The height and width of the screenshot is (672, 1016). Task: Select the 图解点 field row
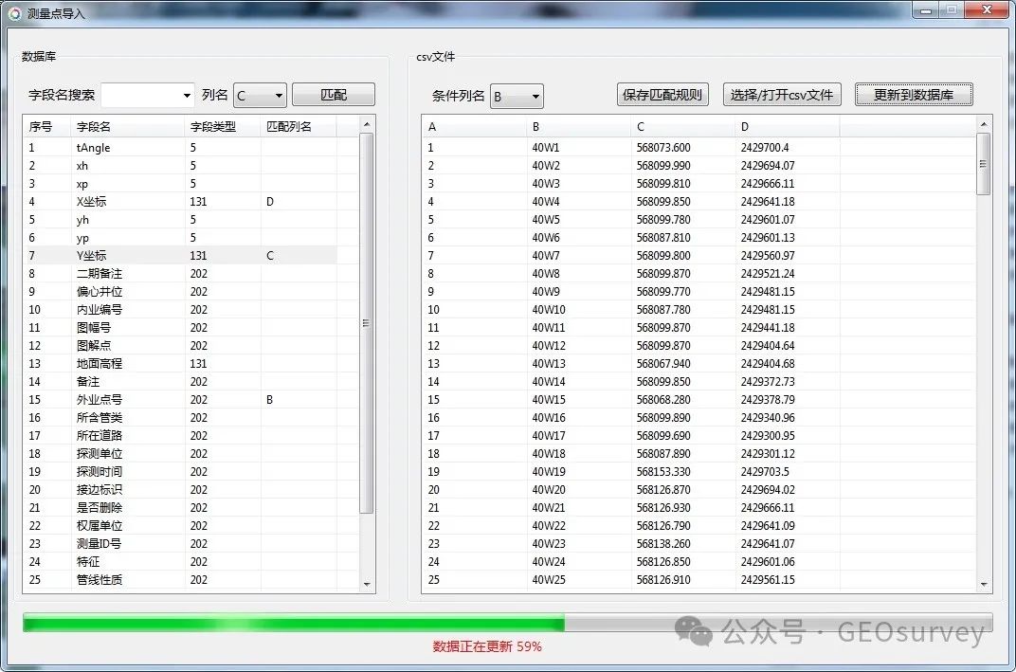(x=180, y=345)
